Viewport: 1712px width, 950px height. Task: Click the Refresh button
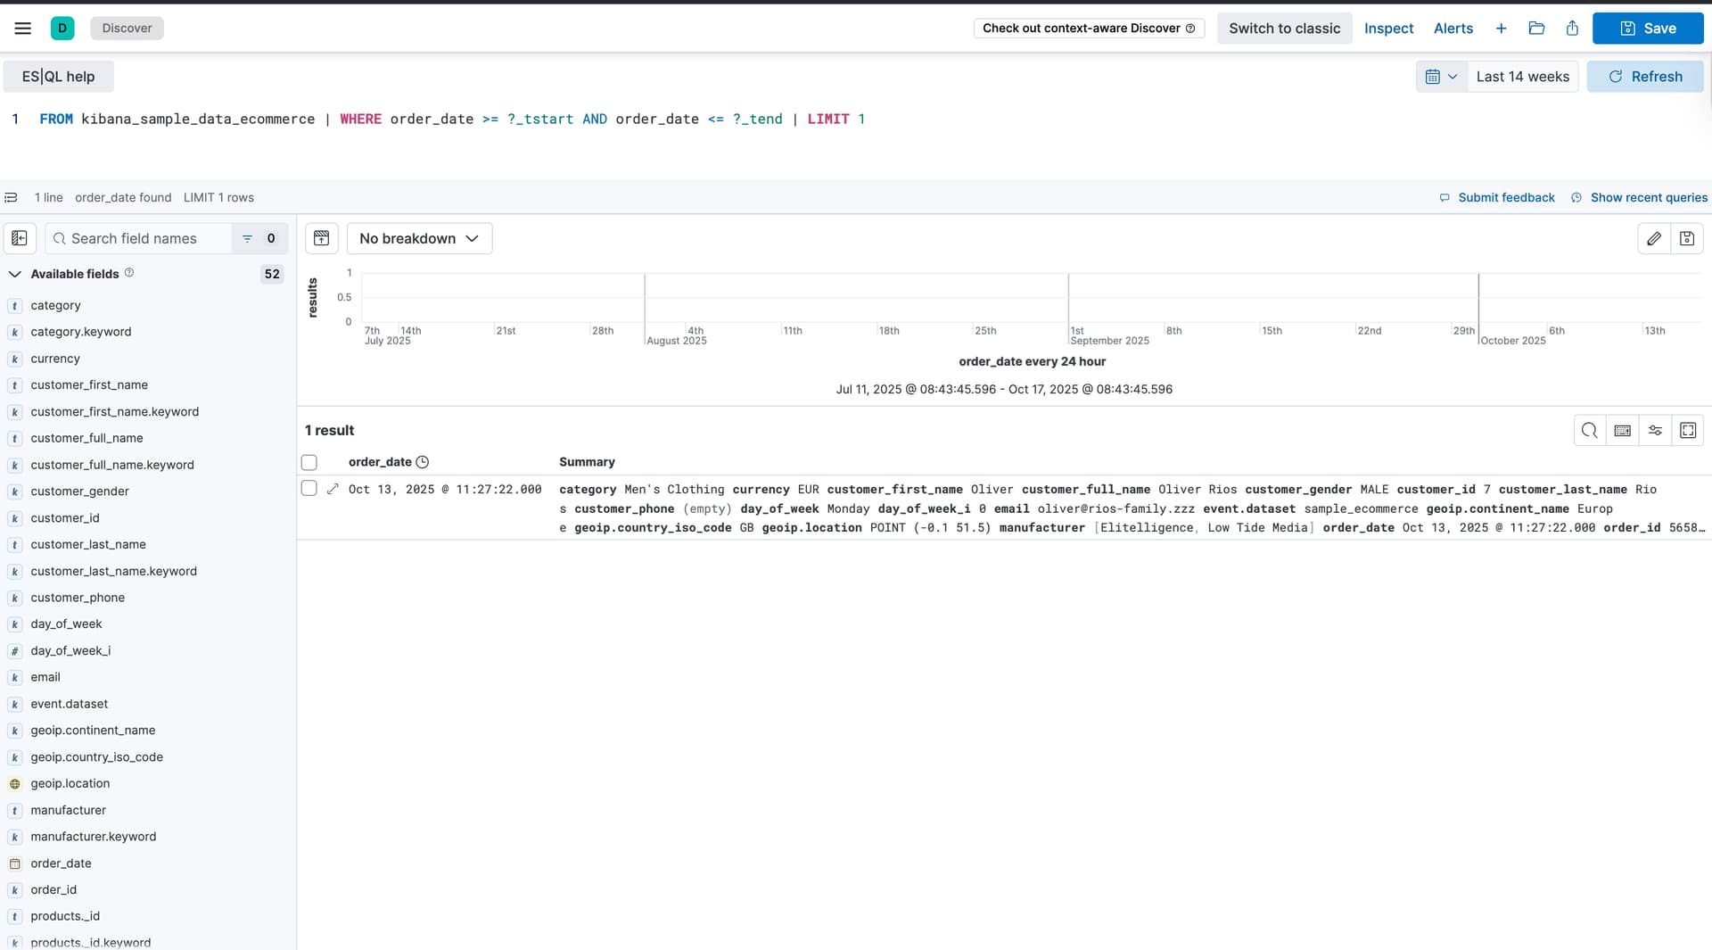1644,77
